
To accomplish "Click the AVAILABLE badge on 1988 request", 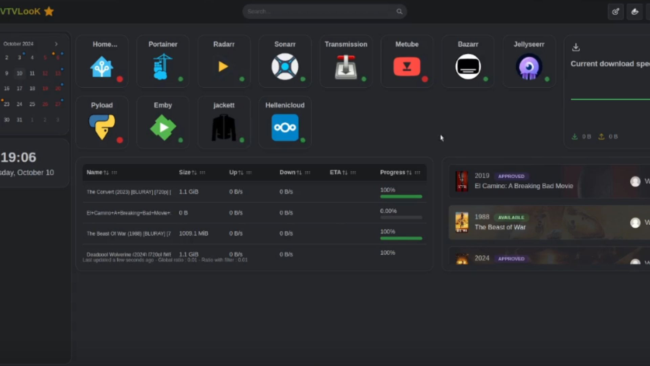I will (x=511, y=218).
